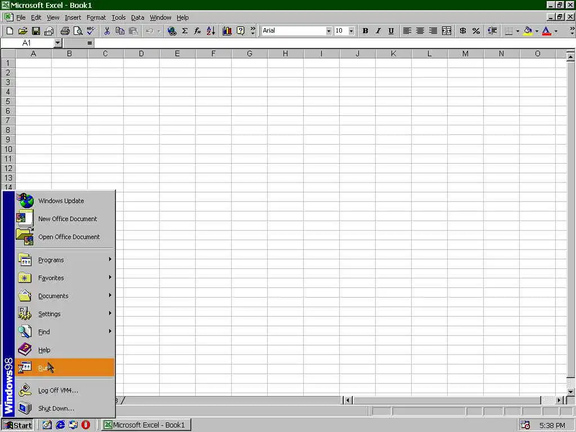
Task: Expand the Programs submenu in Start menu
Action: pos(65,260)
